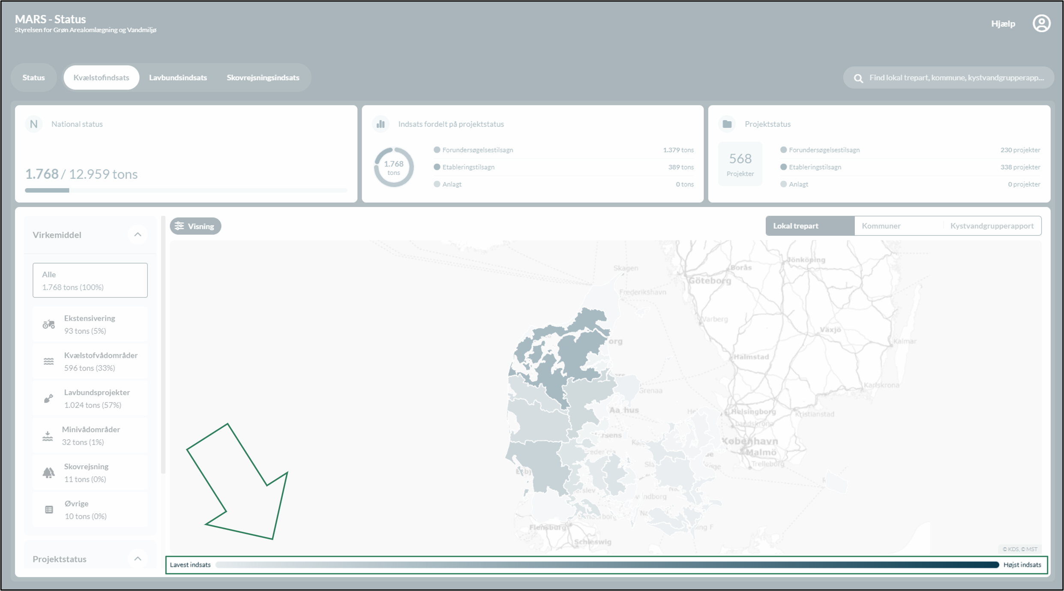
Task: Click the sidebar vertical scrollbar
Action: pos(163,345)
